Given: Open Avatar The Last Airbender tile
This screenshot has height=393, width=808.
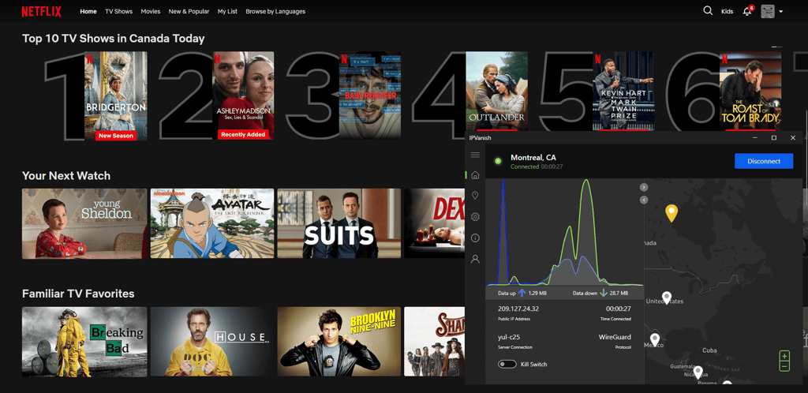Looking at the screenshot, I should click(x=212, y=223).
